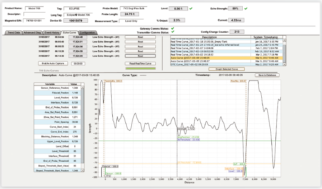This screenshot has width=322, height=189.
Task: Open the Configuration tab
Action: tap(87, 33)
